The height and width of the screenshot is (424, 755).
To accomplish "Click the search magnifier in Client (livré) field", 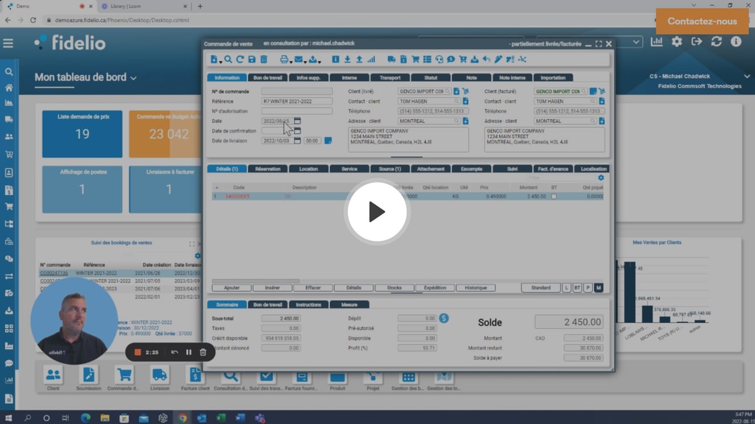I will (448, 91).
